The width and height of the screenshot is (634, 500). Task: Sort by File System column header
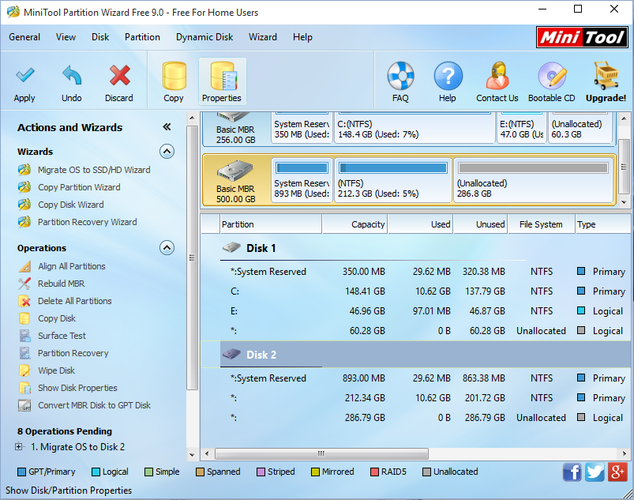click(542, 224)
